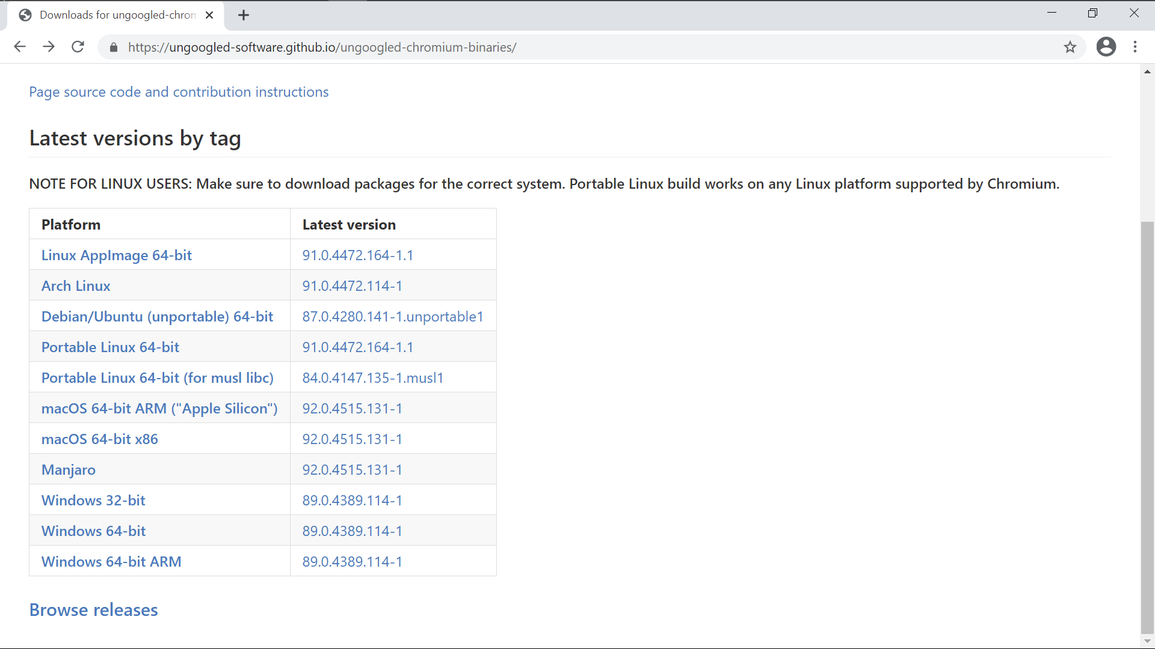Image resolution: width=1155 pixels, height=649 pixels.
Task: Click the forward navigation arrow
Action: [x=49, y=47]
